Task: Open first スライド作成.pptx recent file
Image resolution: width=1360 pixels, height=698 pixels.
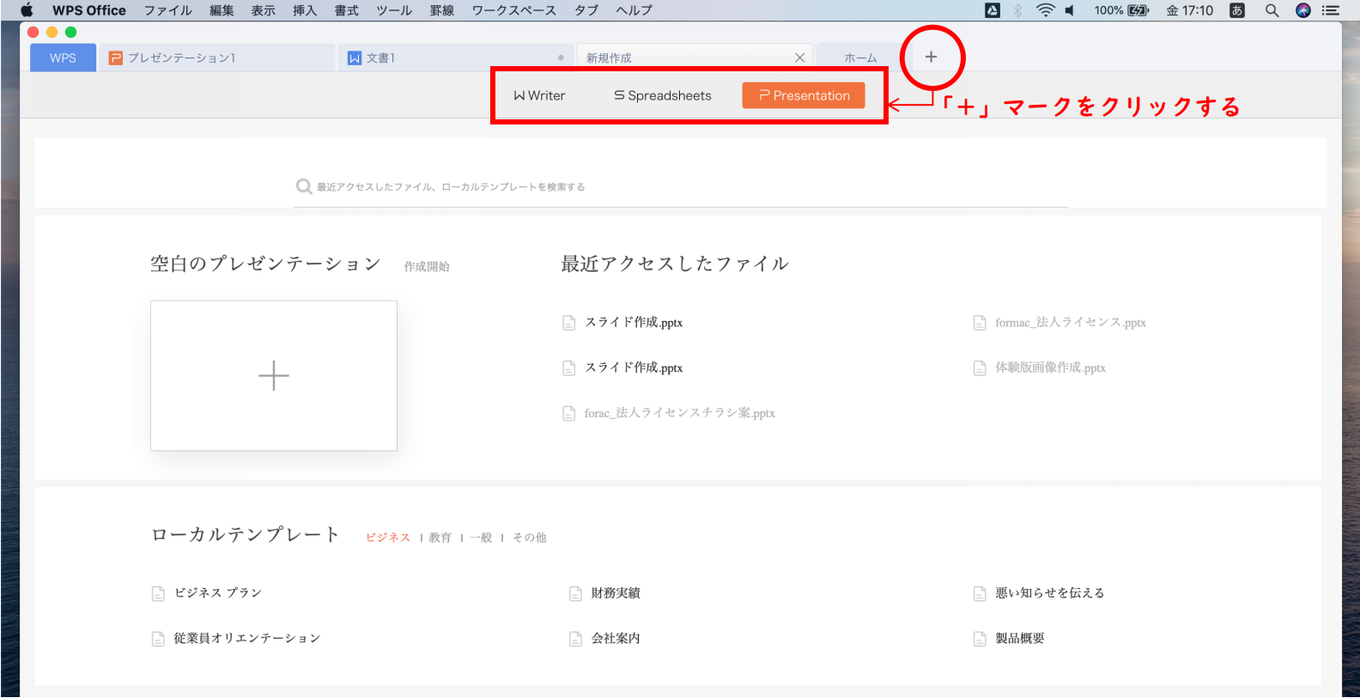Action: pyautogui.click(x=634, y=323)
